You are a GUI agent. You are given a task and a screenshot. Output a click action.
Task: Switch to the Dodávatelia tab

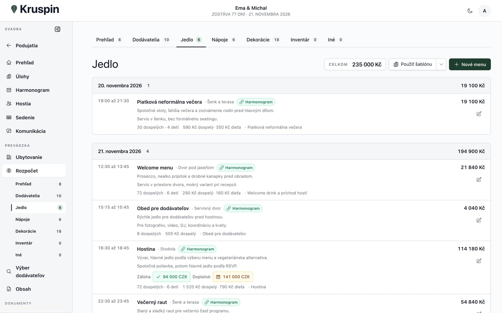point(151,40)
